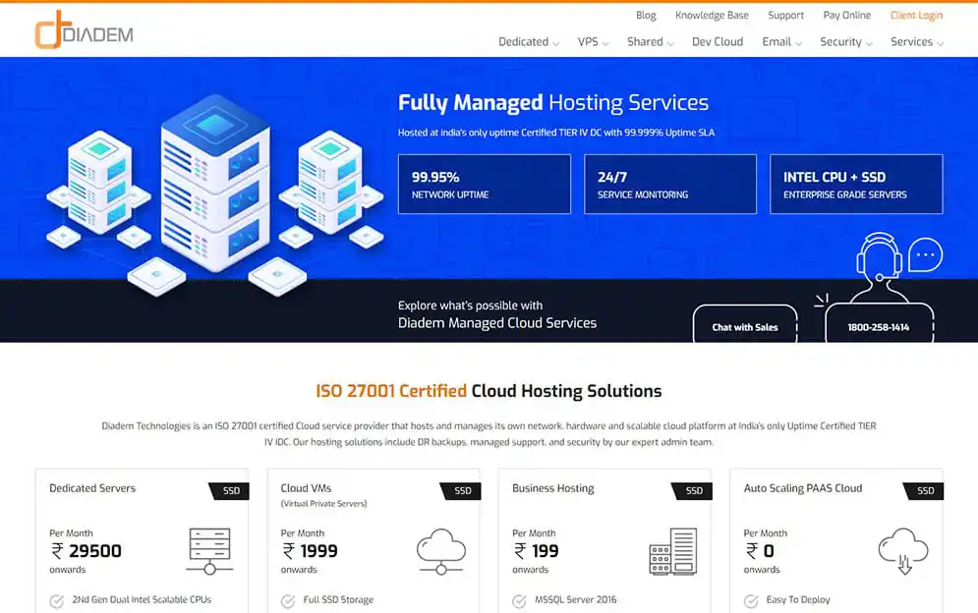Click the cloud download icon in PAAS card
Viewport: 978px width, 613px height.
coord(903,551)
